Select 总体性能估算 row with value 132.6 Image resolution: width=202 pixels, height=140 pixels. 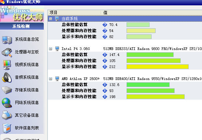[125, 85]
